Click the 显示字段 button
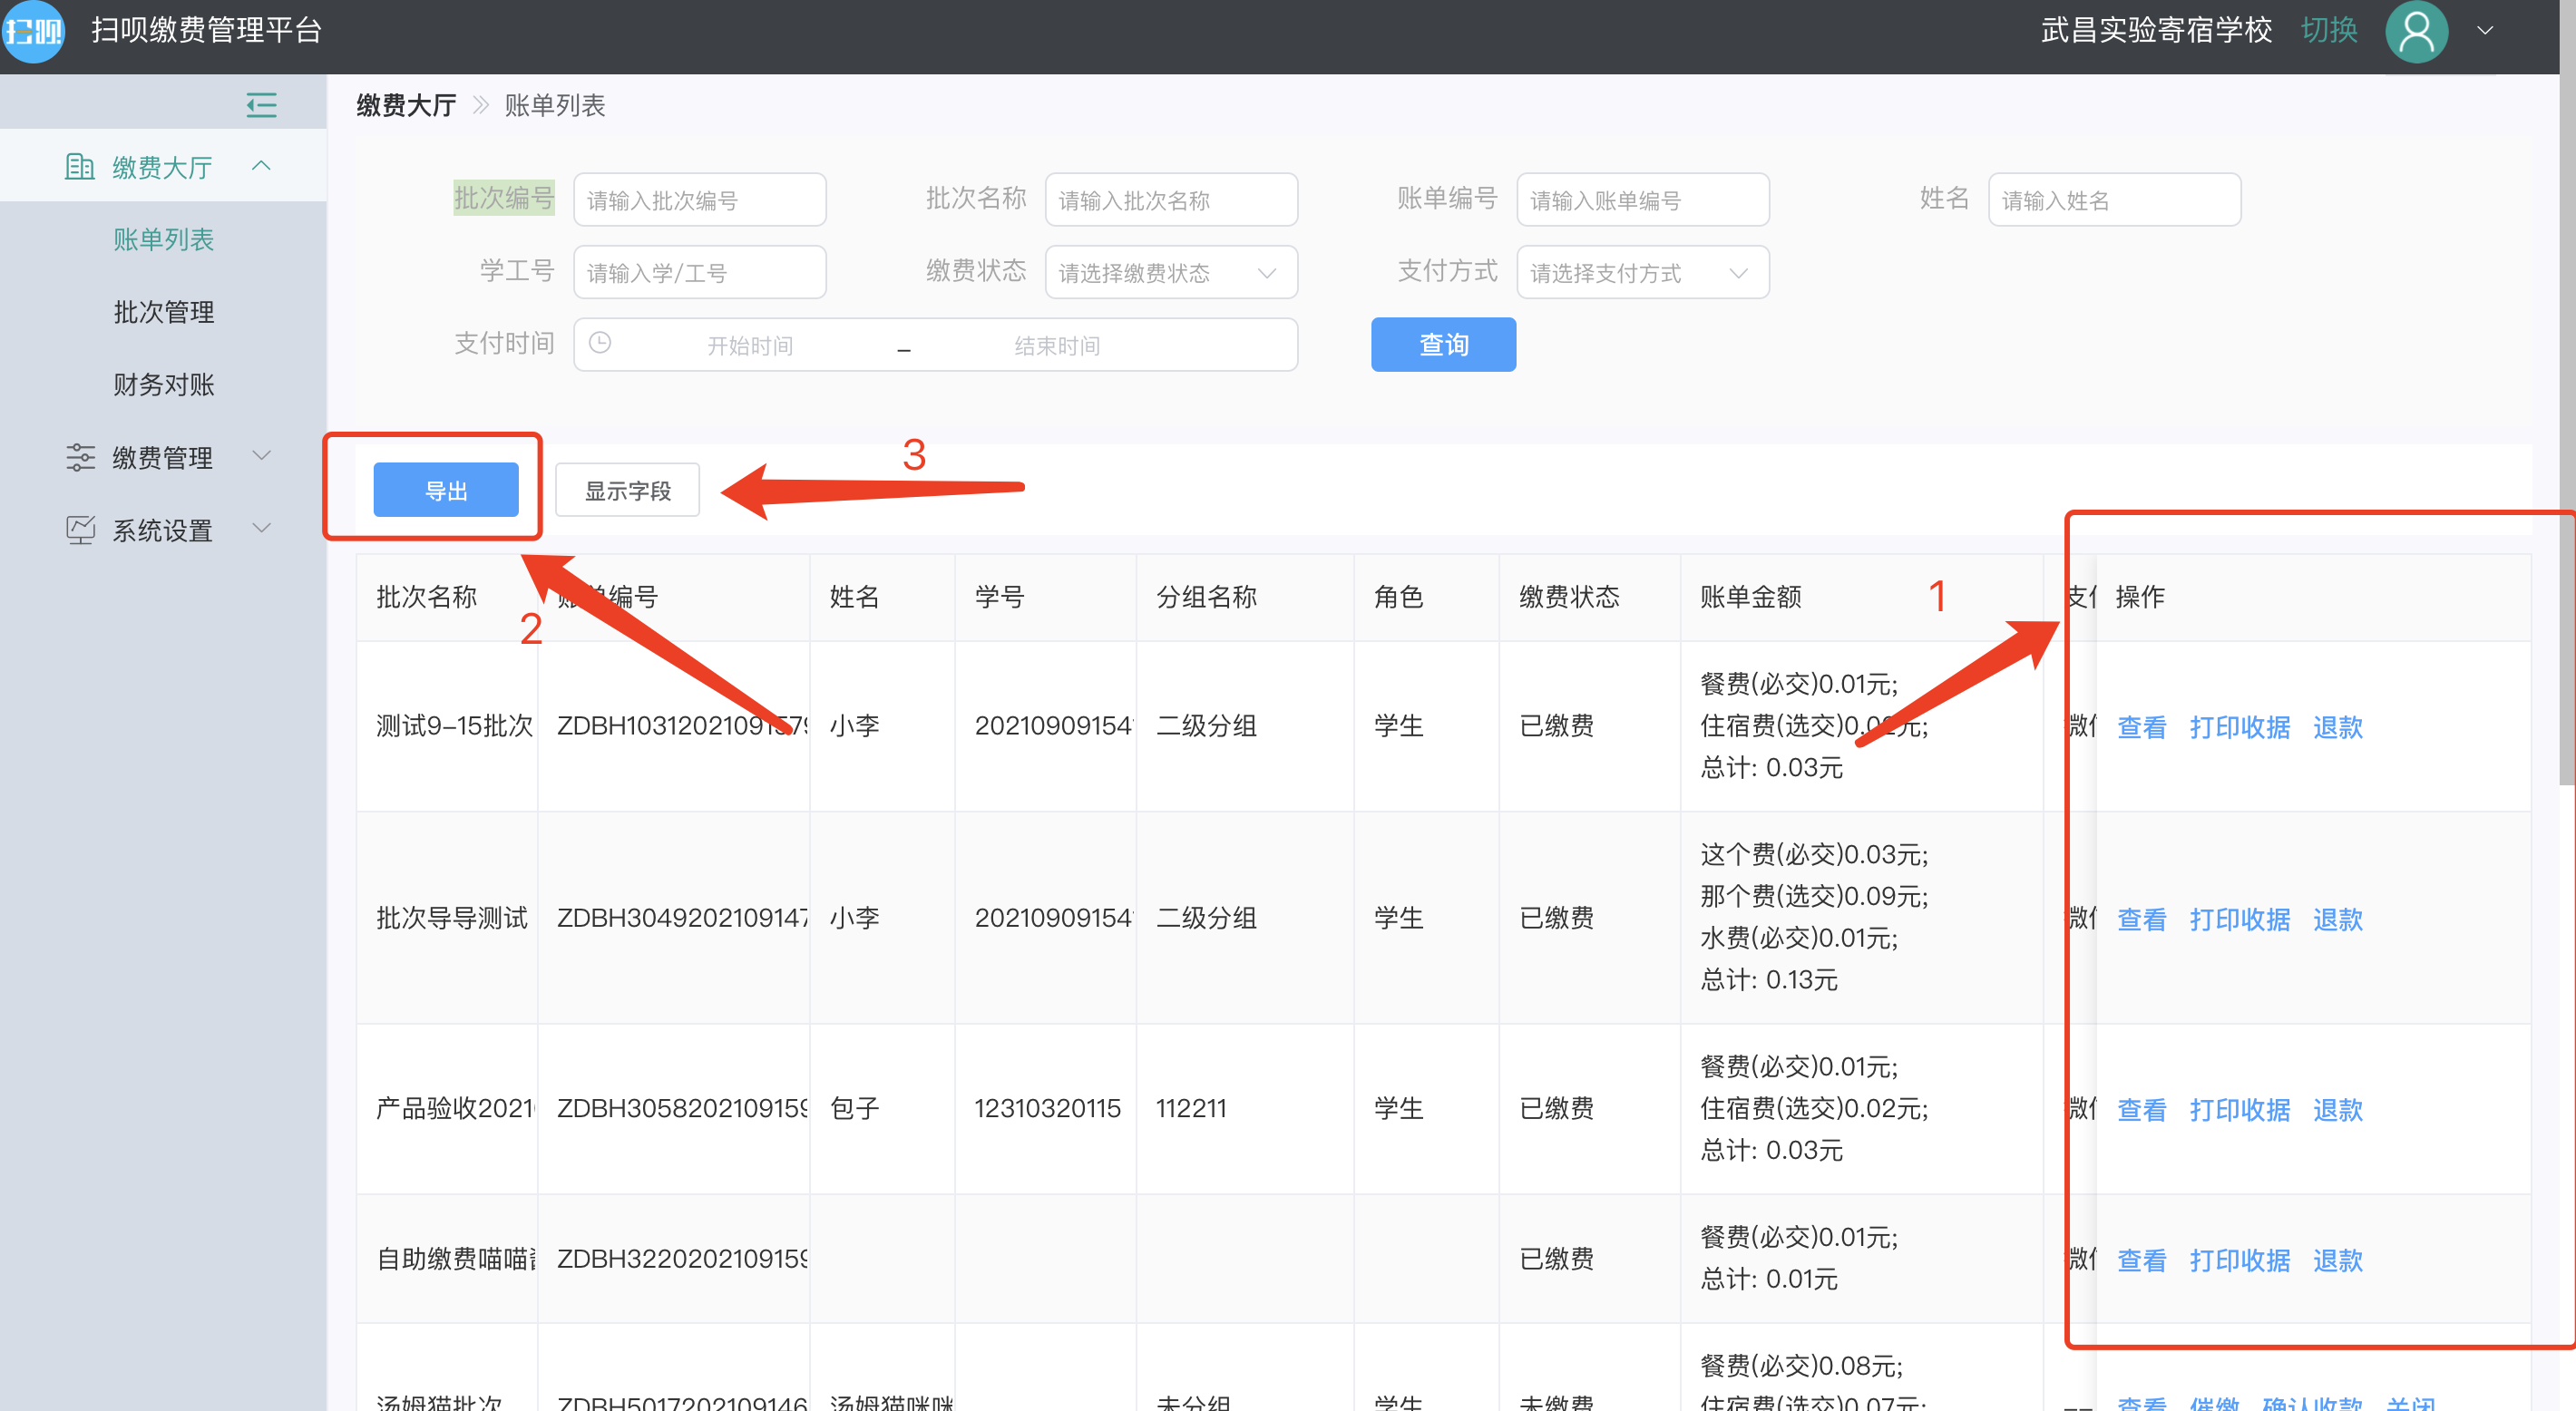This screenshot has width=2576, height=1411. click(x=627, y=490)
